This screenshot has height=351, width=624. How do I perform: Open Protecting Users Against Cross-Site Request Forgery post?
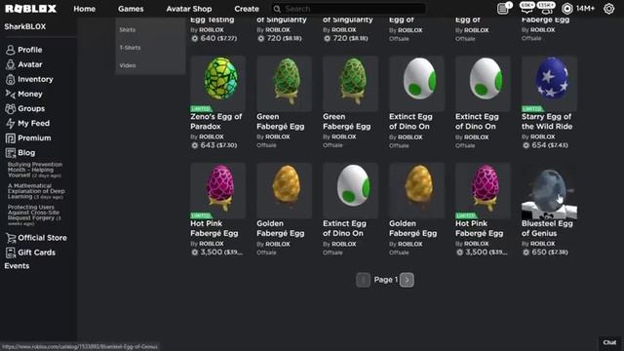coord(34,215)
